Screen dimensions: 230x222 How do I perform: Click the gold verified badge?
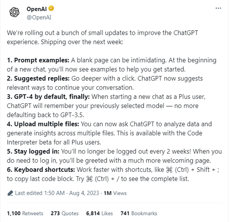pos(51,8)
